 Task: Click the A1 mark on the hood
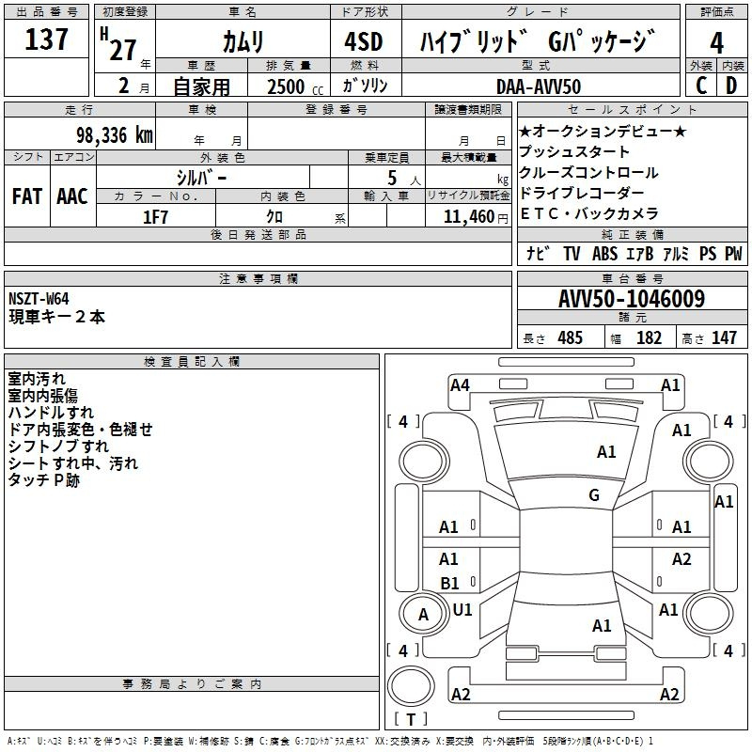pos(606,452)
